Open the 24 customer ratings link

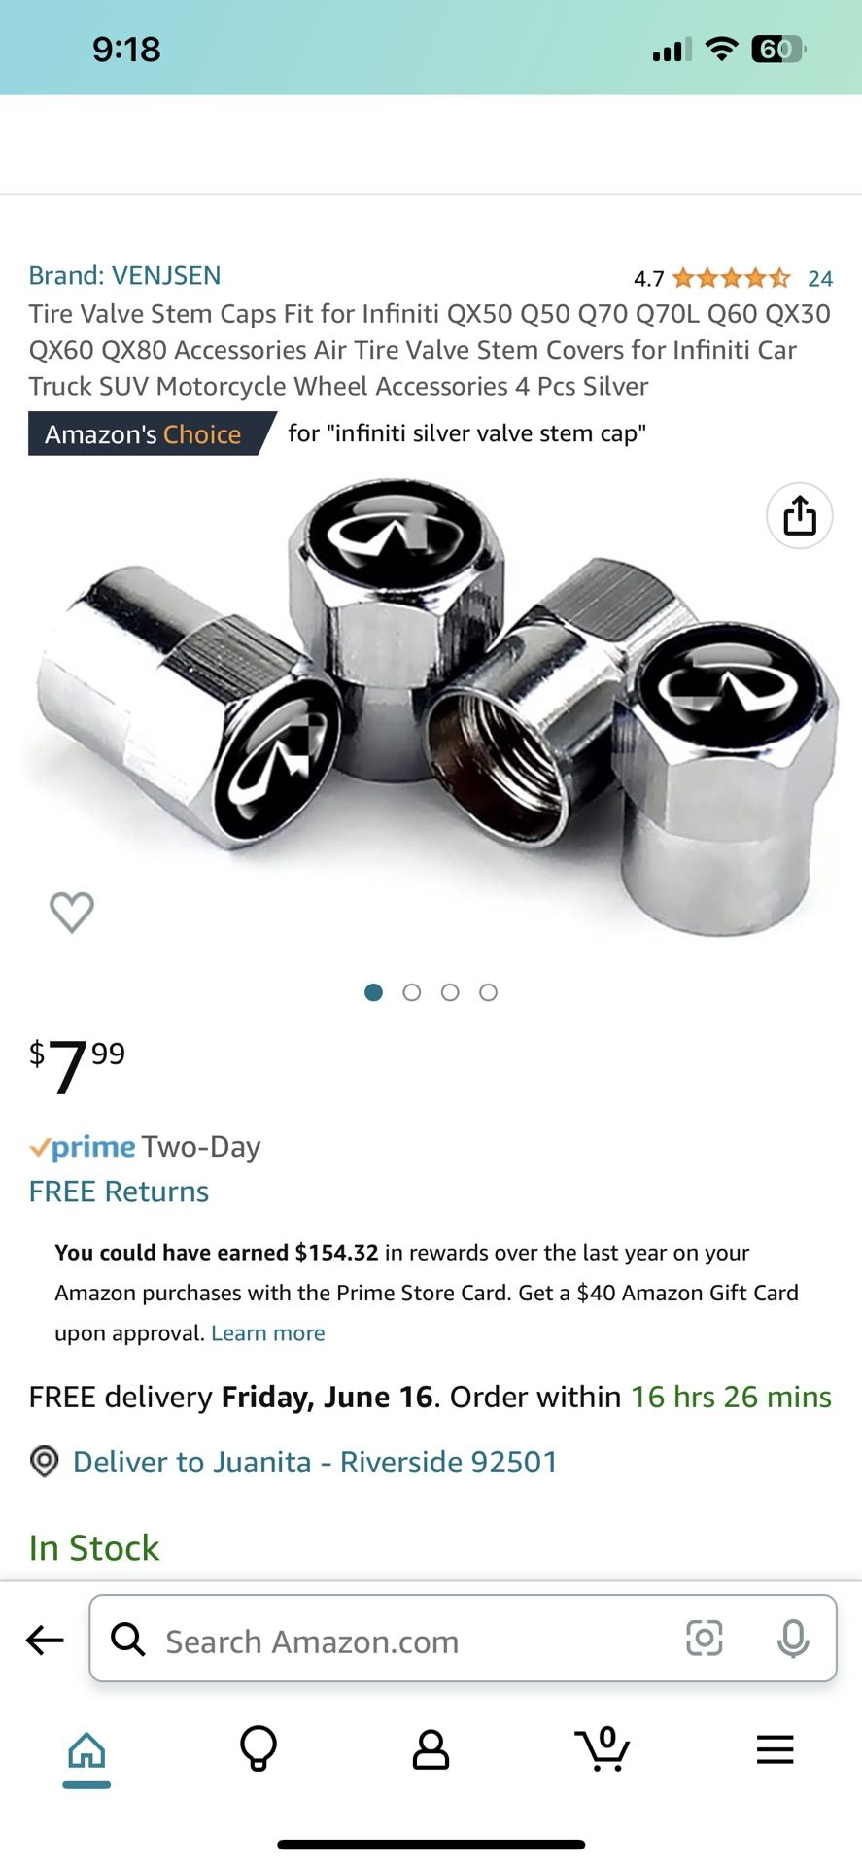pyautogui.click(x=820, y=279)
